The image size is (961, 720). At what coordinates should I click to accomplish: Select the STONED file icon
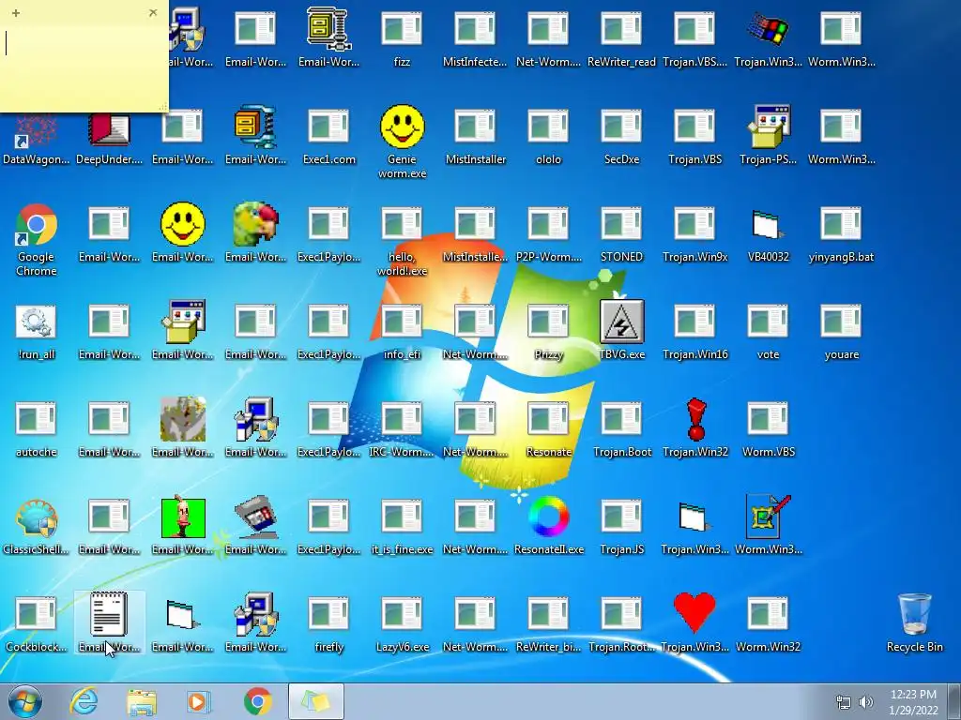pos(621,223)
